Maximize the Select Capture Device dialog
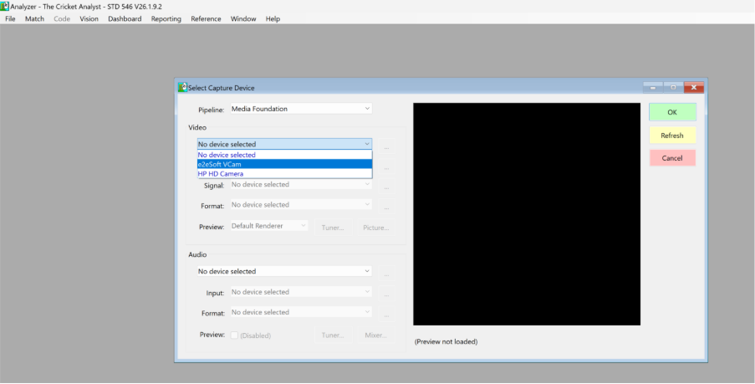The image size is (755, 384). 673,88
